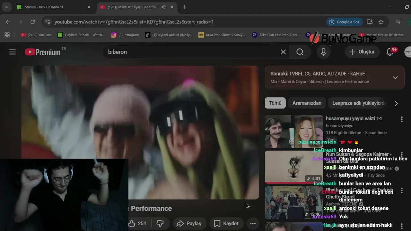Open more actions three-dot menu under video
This screenshot has height=231, width=411.
click(x=253, y=224)
